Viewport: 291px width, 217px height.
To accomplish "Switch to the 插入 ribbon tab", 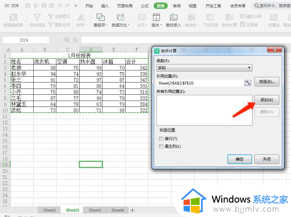I will coord(105,6).
